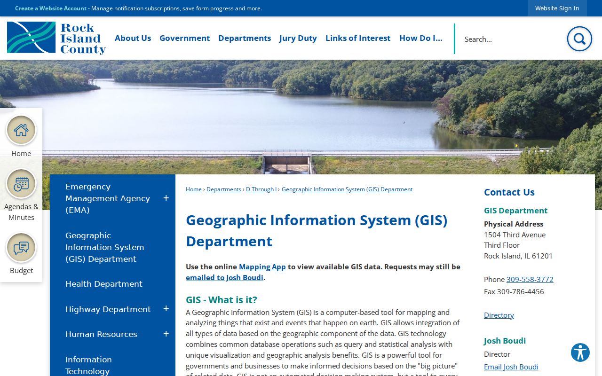
Task: Open the Government menu
Action: [184, 38]
